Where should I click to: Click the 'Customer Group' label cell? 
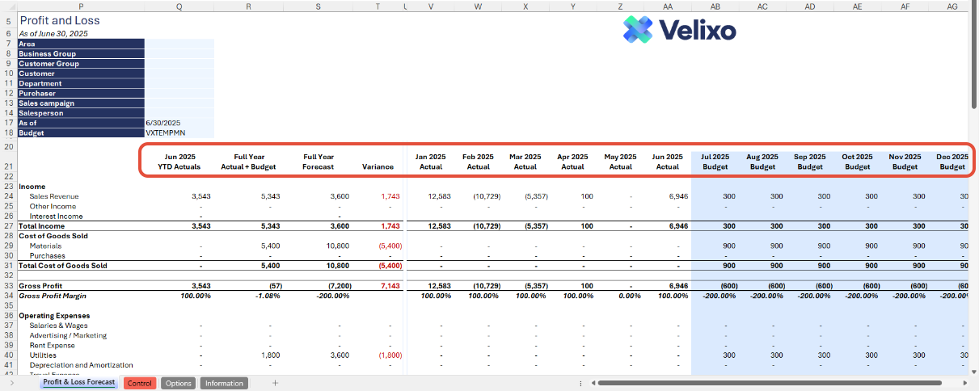tap(81, 64)
